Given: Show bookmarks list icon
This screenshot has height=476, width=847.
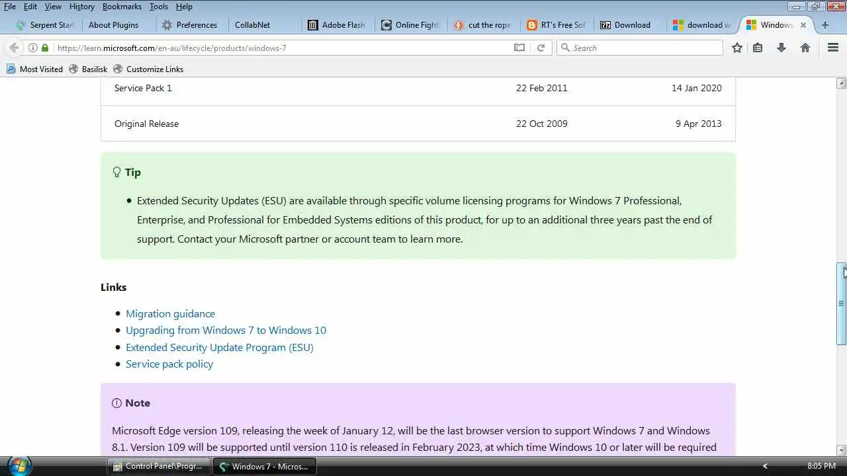Looking at the screenshot, I should pos(758,48).
